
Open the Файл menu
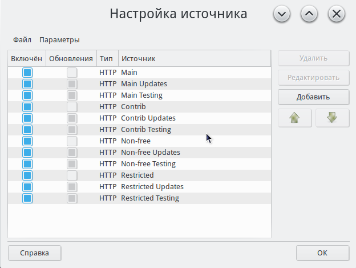(22, 40)
